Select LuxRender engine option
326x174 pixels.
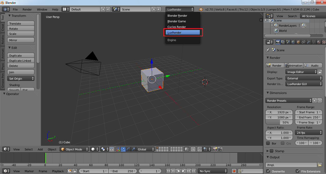(x=183, y=33)
